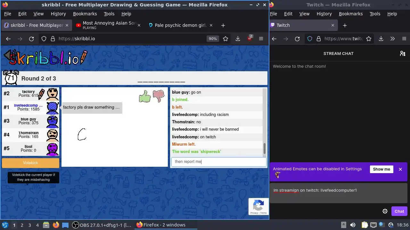Click the volume speaker icon in system tray
The width and height of the screenshot is (410, 230).
(x=353, y=225)
